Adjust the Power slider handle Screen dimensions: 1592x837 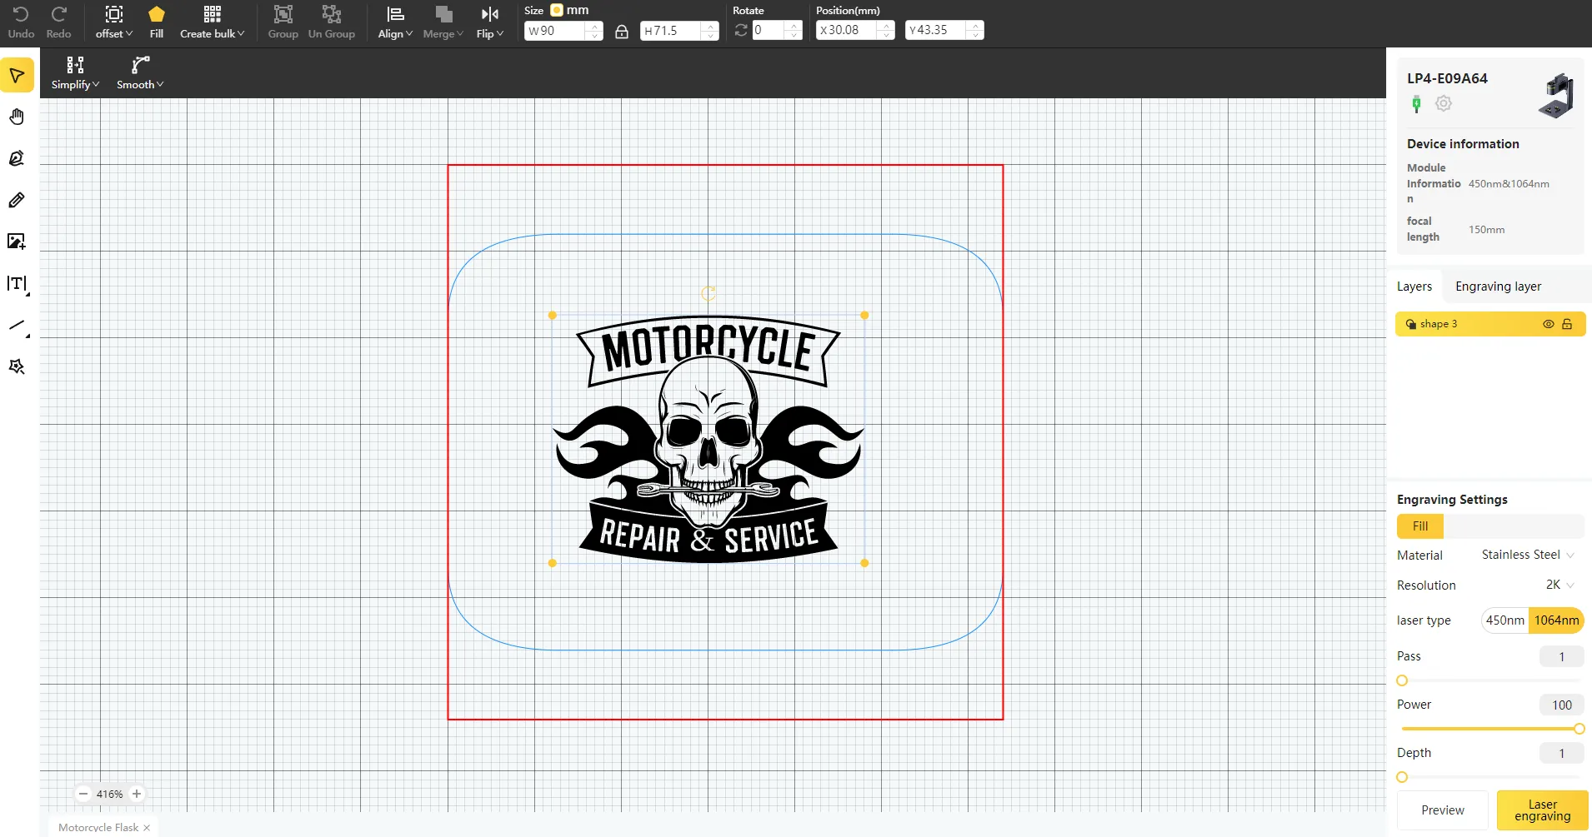[1579, 729]
